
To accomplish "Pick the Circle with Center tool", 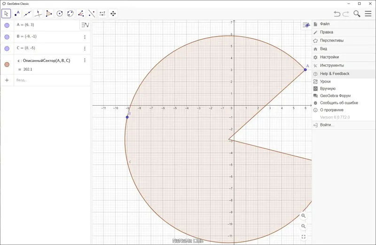I will (60, 14).
